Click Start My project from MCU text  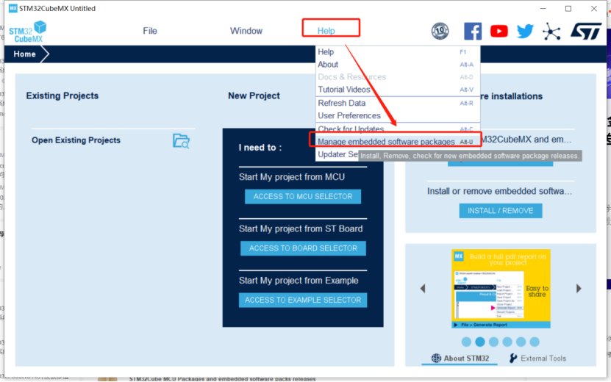(x=292, y=177)
